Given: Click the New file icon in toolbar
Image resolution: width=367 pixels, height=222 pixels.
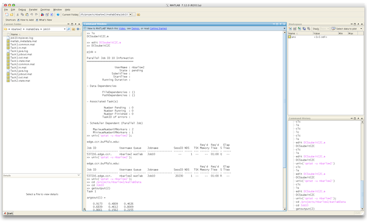Looking at the screenshot, I should pos(6,14).
